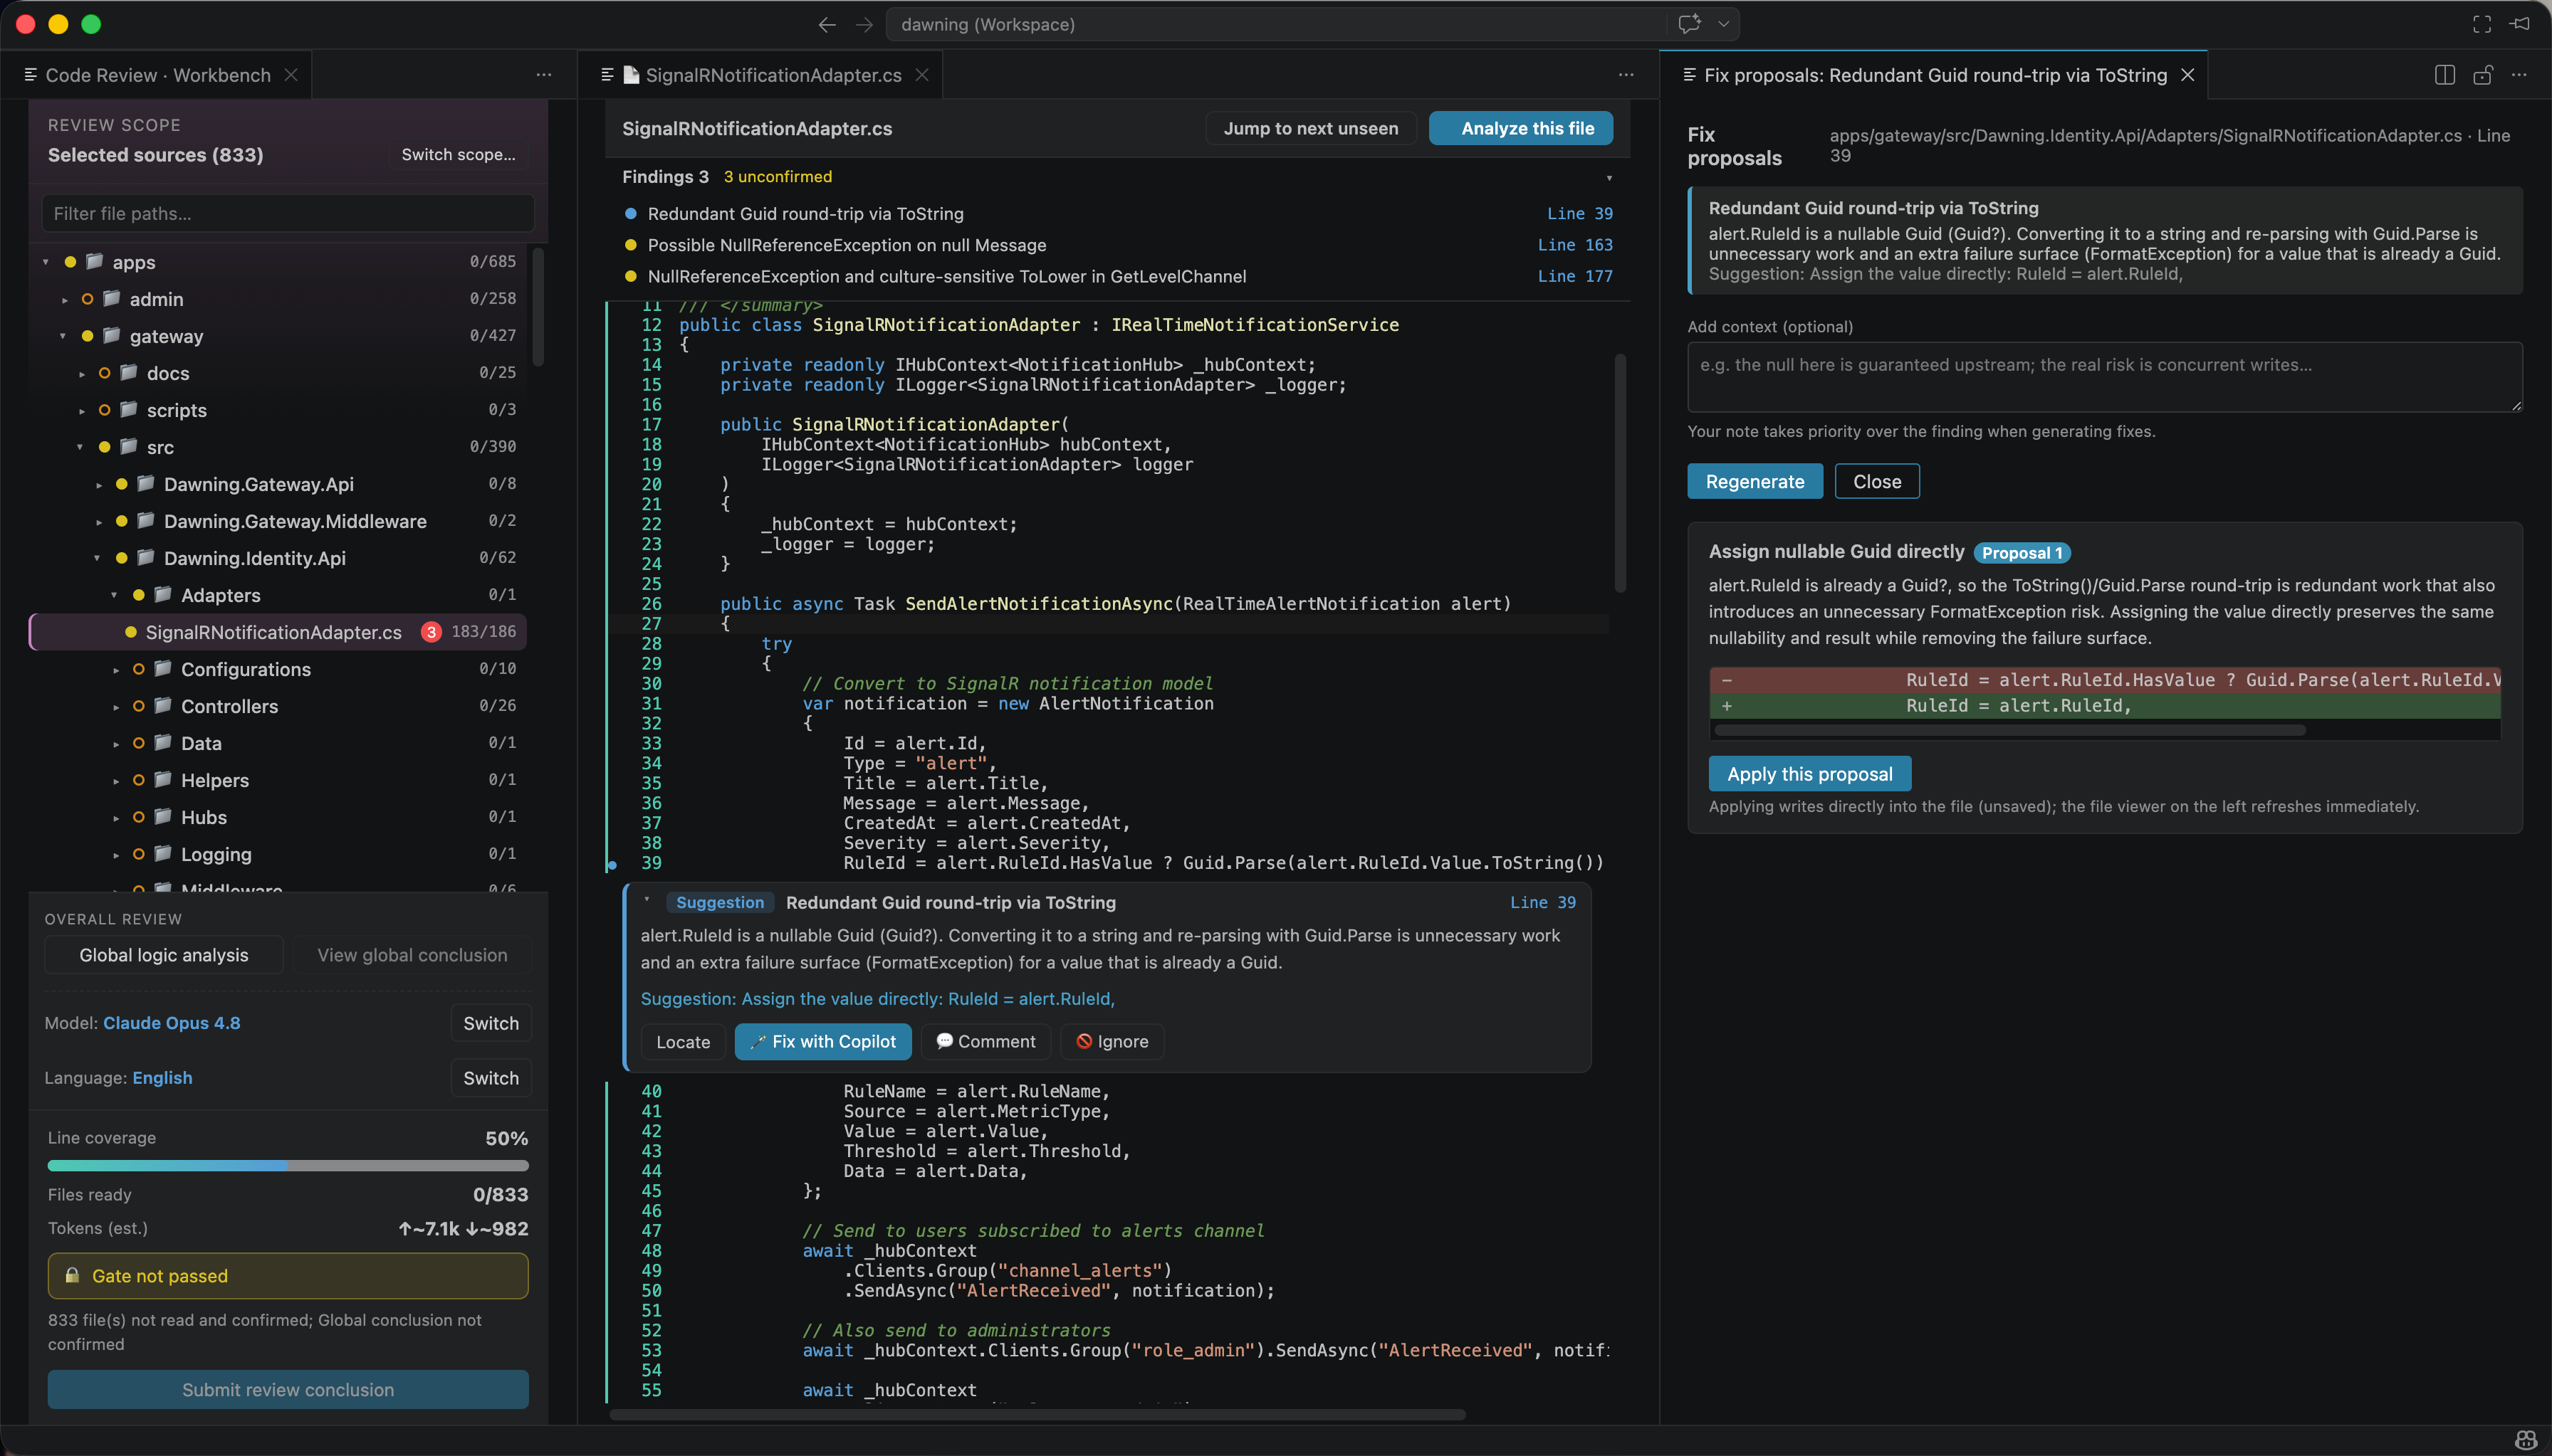Open Copilot status icon in status bar
The width and height of the screenshot is (2552, 1456).
click(2526, 1441)
